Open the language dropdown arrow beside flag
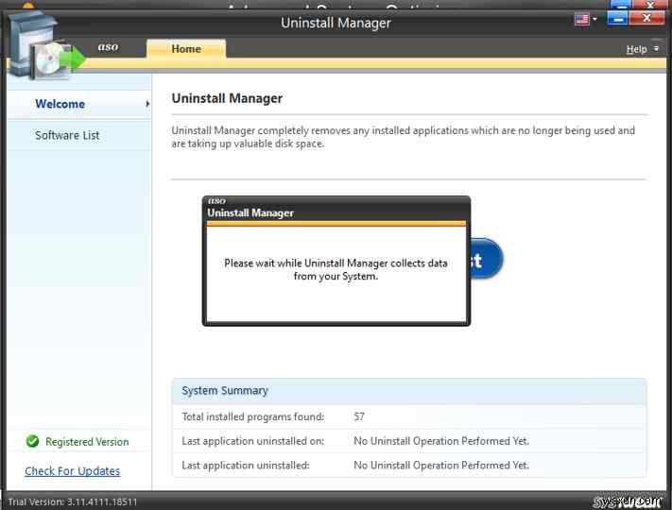672x510 pixels. [x=594, y=19]
